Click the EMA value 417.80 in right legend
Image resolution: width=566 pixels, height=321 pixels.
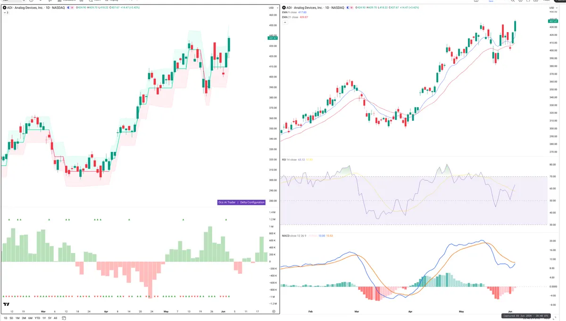pos(303,13)
